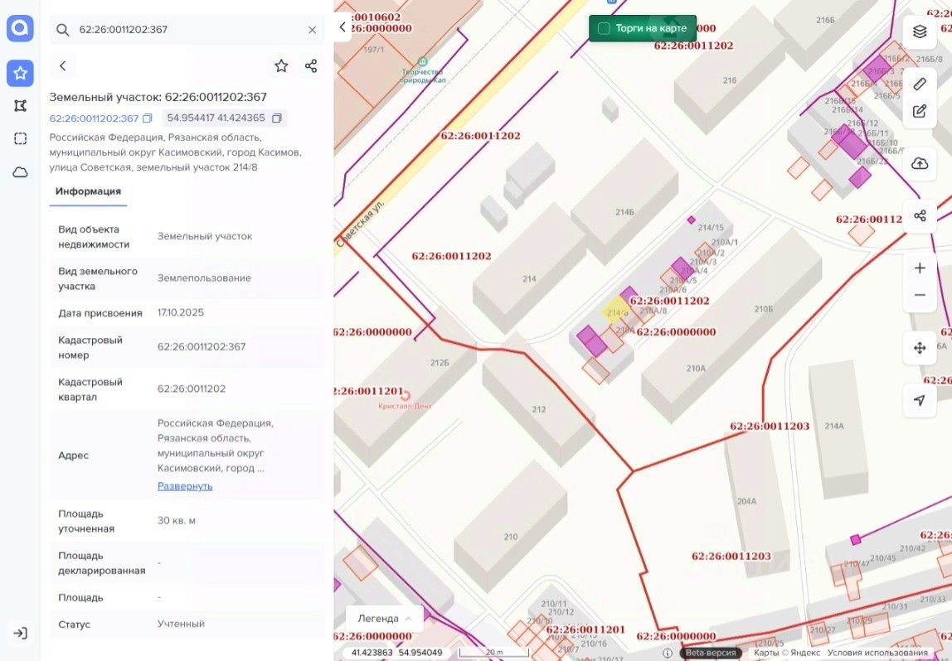Click the 30 кв. м area value

176,521
